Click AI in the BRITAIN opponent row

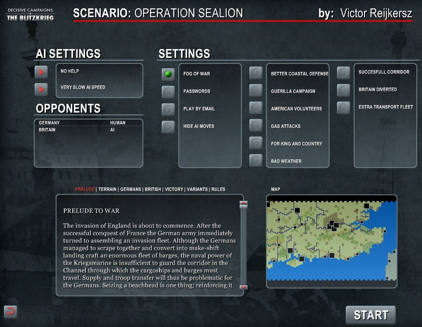[112, 130]
